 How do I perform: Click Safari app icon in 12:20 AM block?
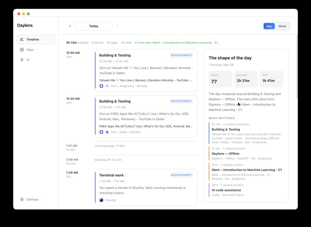pyautogui.click(x=107, y=132)
